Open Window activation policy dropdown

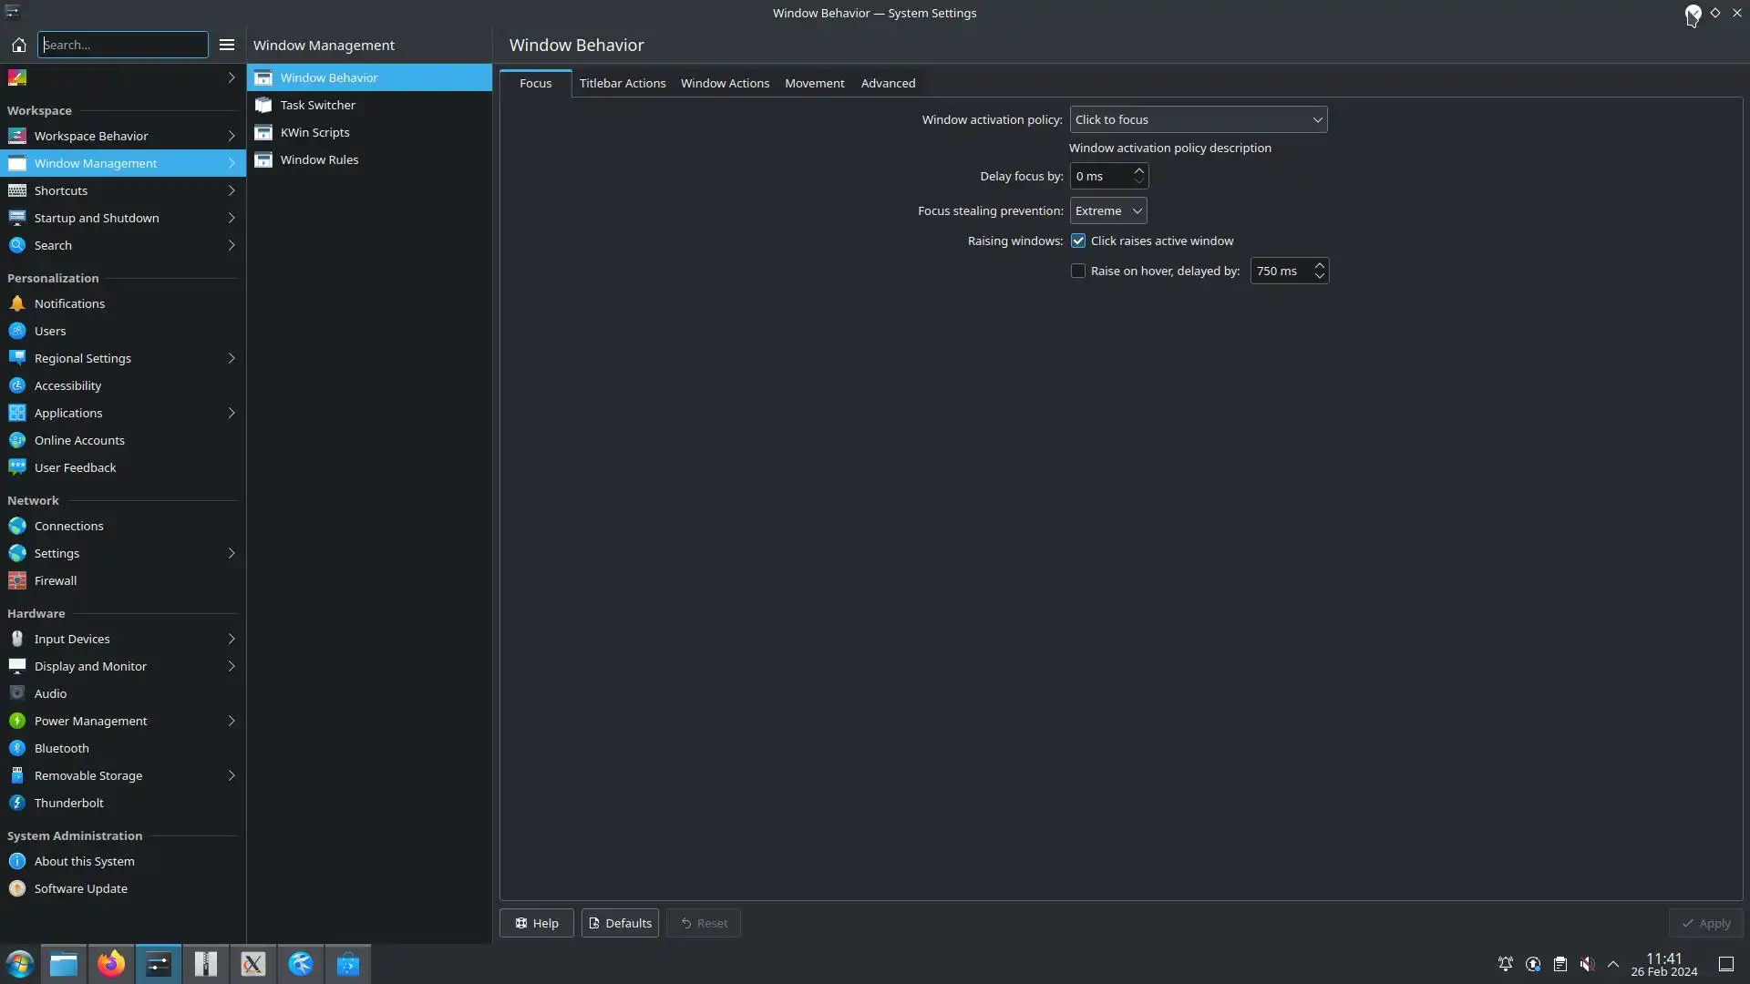pos(1198,119)
